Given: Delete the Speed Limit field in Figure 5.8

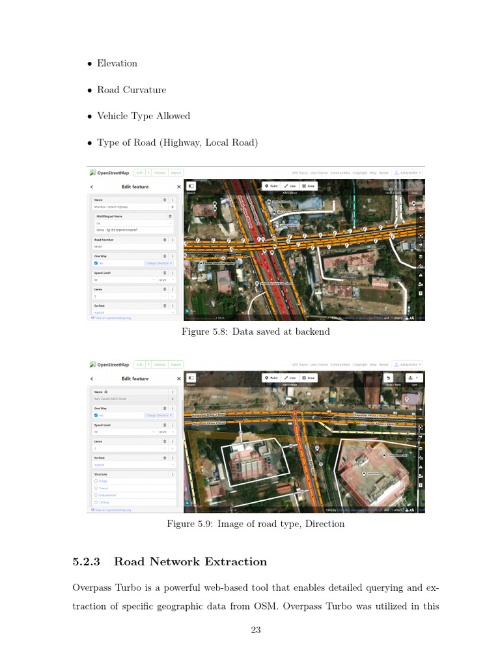Looking at the screenshot, I should pyautogui.click(x=165, y=273).
